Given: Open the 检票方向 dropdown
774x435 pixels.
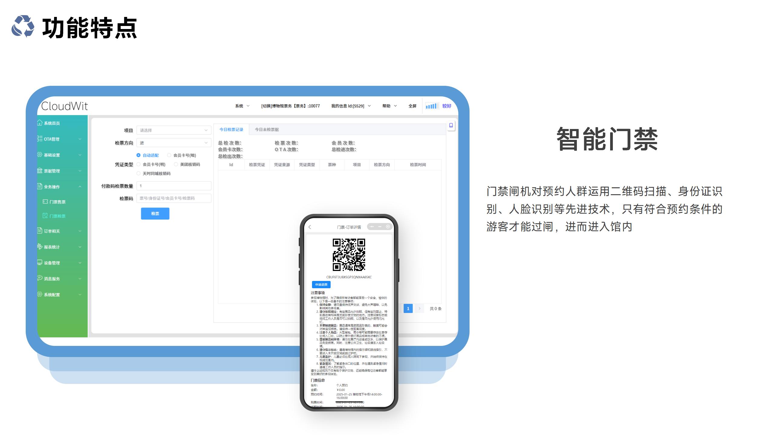Looking at the screenshot, I should (x=174, y=143).
